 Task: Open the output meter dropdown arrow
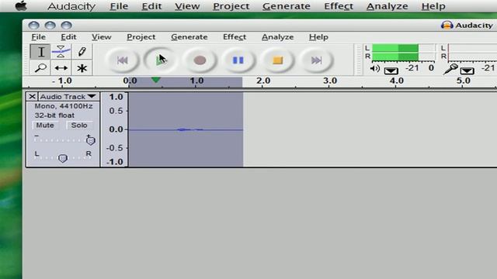coord(391,71)
